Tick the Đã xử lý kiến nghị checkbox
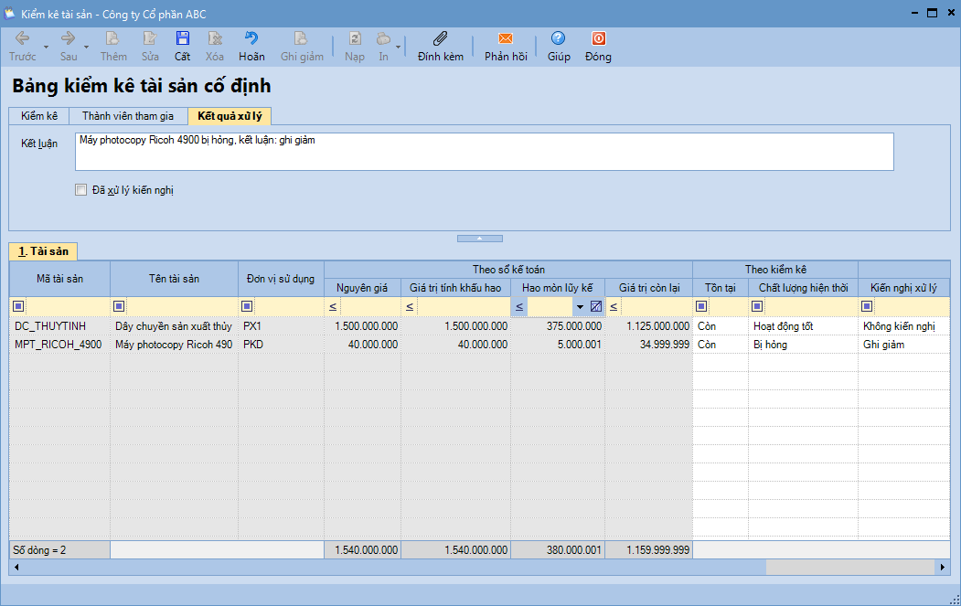This screenshot has height=606, width=961. (x=81, y=190)
